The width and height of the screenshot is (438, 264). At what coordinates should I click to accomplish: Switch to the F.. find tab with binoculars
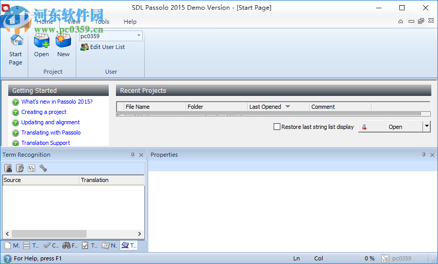[70, 245]
